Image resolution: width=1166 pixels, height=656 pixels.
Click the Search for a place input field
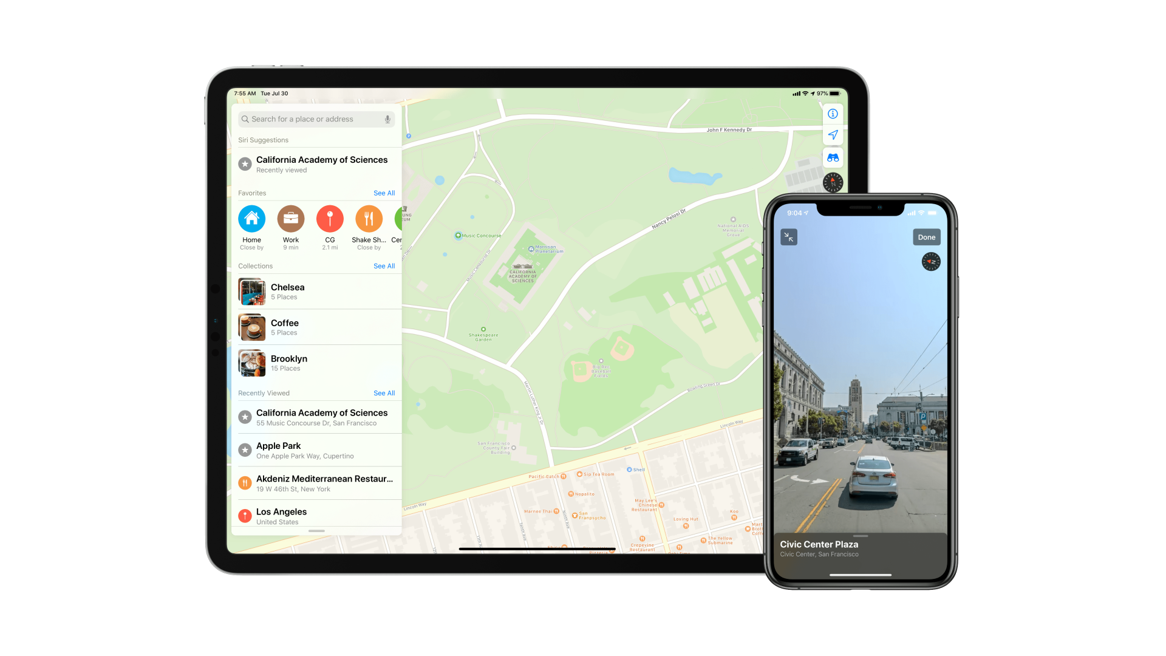pyautogui.click(x=316, y=118)
